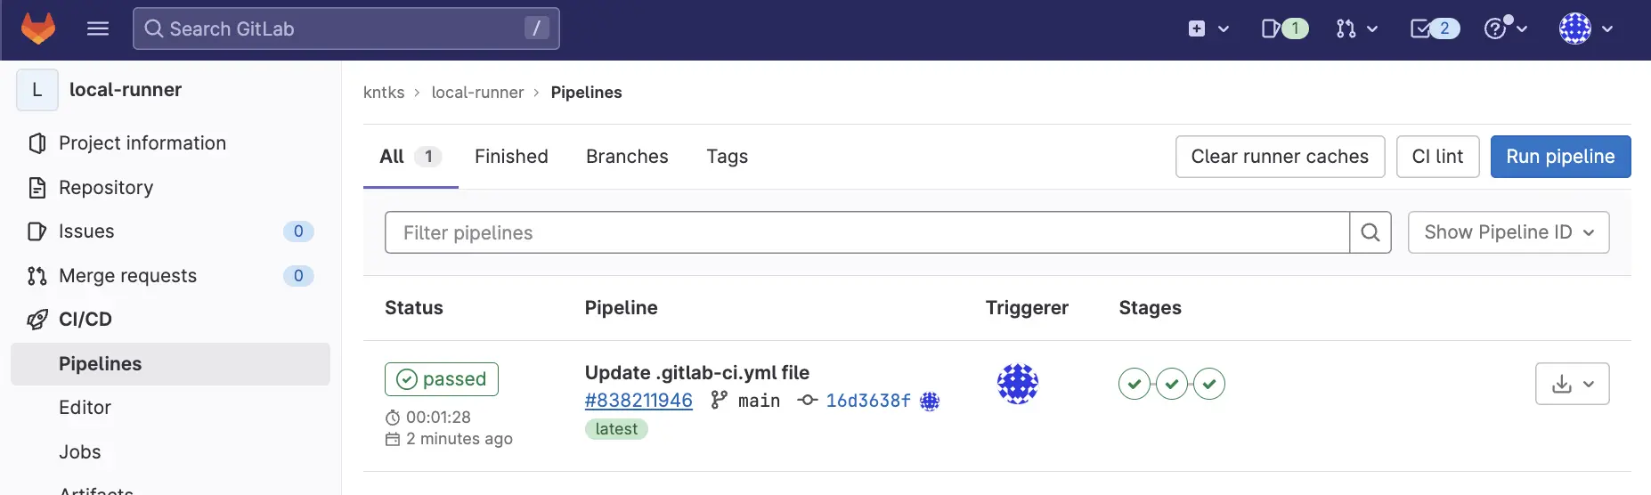Image resolution: width=1651 pixels, height=495 pixels.
Task: Click the Filter pipelines input field
Action: [866, 232]
